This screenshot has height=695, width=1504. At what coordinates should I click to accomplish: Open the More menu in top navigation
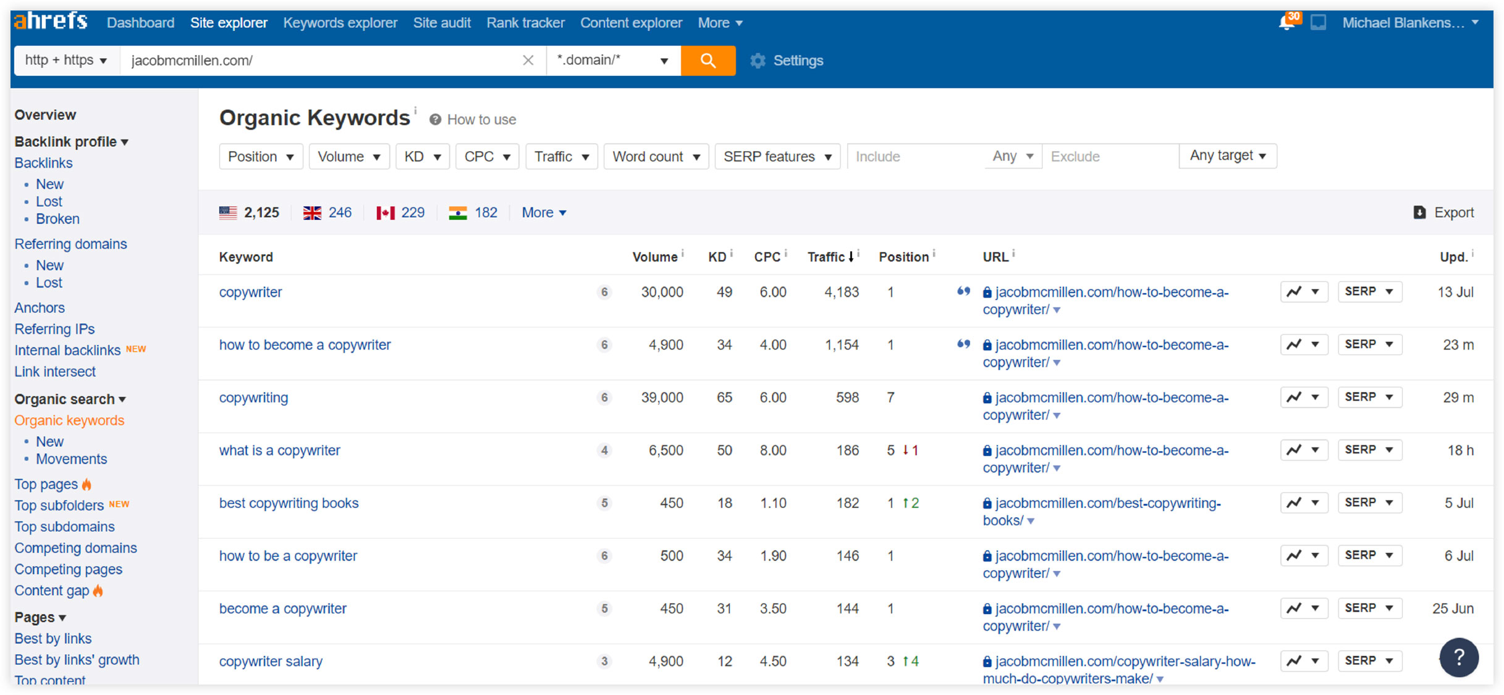(720, 23)
